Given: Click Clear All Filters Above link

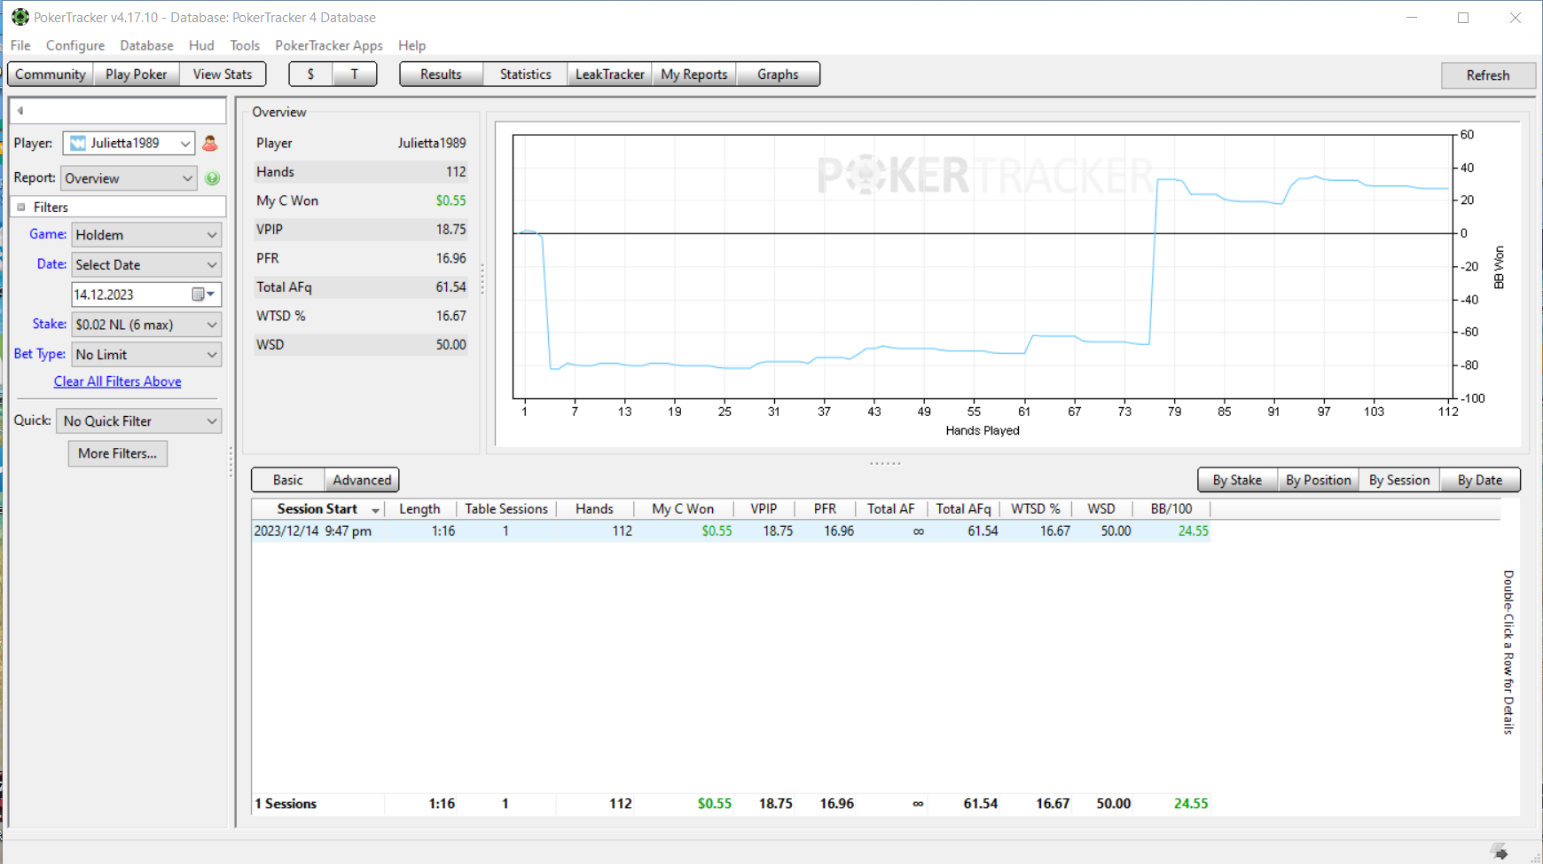Looking at the screenshot, I should click(x=118, y=381).
